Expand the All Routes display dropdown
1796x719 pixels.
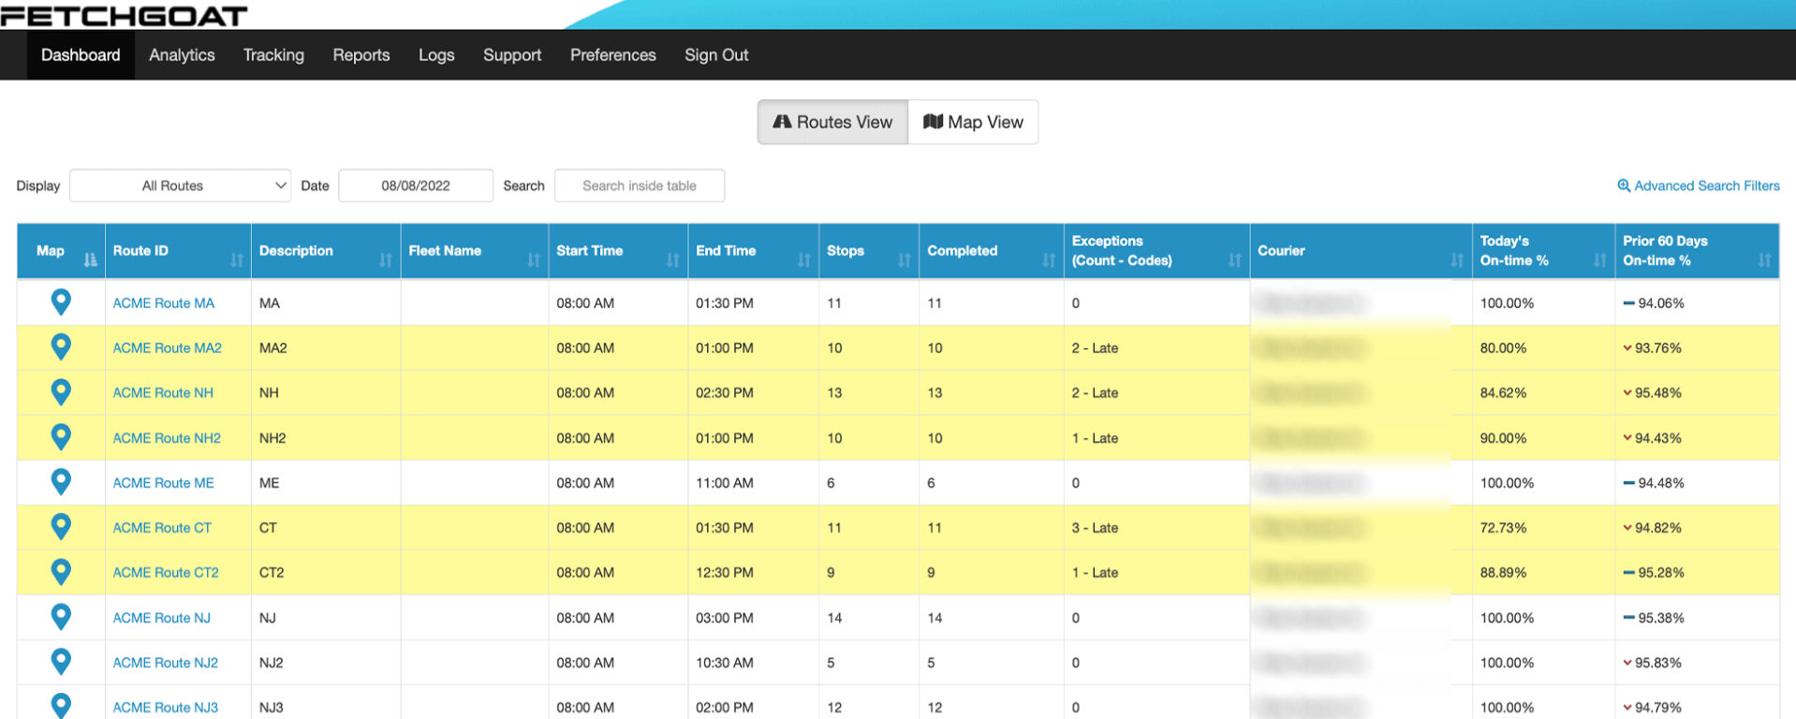[180, 185]
